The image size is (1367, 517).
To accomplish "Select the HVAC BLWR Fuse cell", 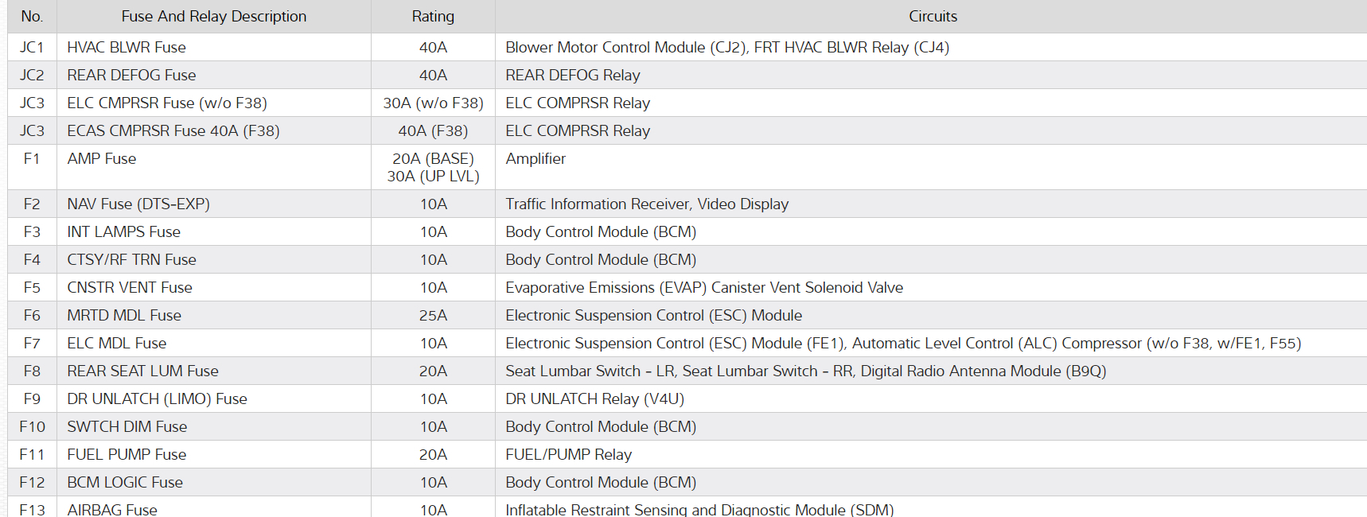I will (x=127, y=47).
